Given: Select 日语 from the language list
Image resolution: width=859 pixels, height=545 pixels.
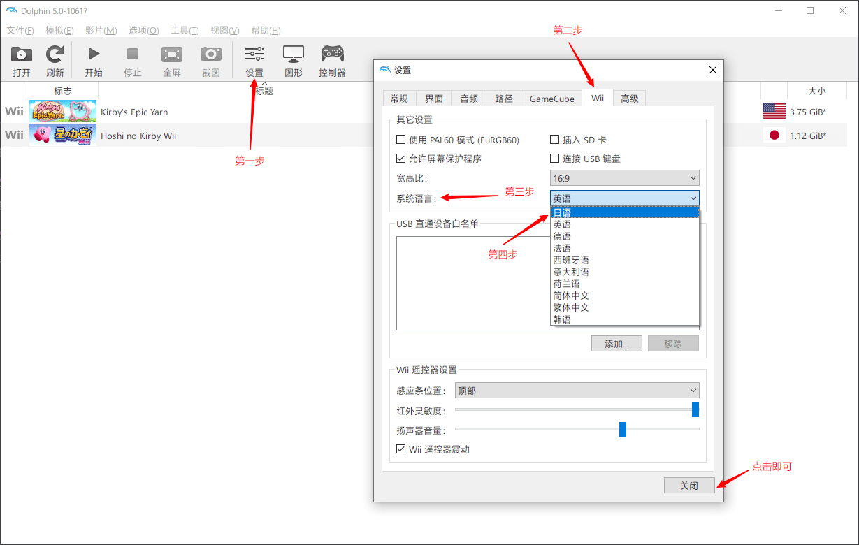Looking at the screenshot, I should pos(624,212).
